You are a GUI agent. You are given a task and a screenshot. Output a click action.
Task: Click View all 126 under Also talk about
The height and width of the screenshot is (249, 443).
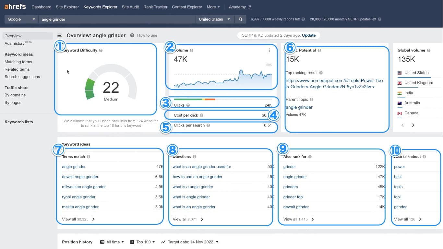pyautogui.click(x=408, y=219)
